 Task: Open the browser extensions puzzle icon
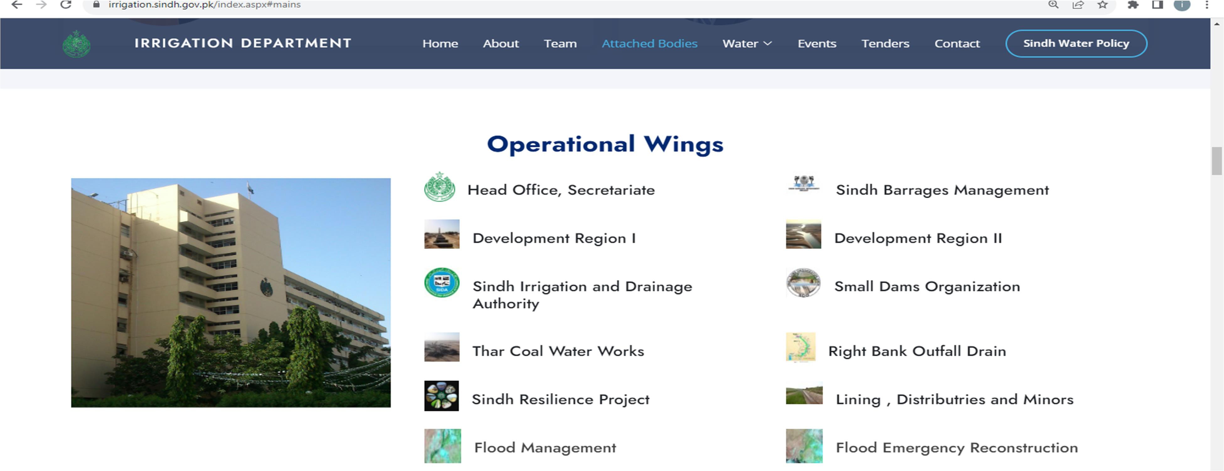[1133, 5]
